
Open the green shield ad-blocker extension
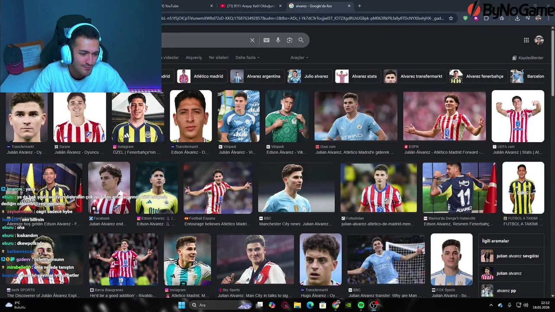click(x=465, y=18)
